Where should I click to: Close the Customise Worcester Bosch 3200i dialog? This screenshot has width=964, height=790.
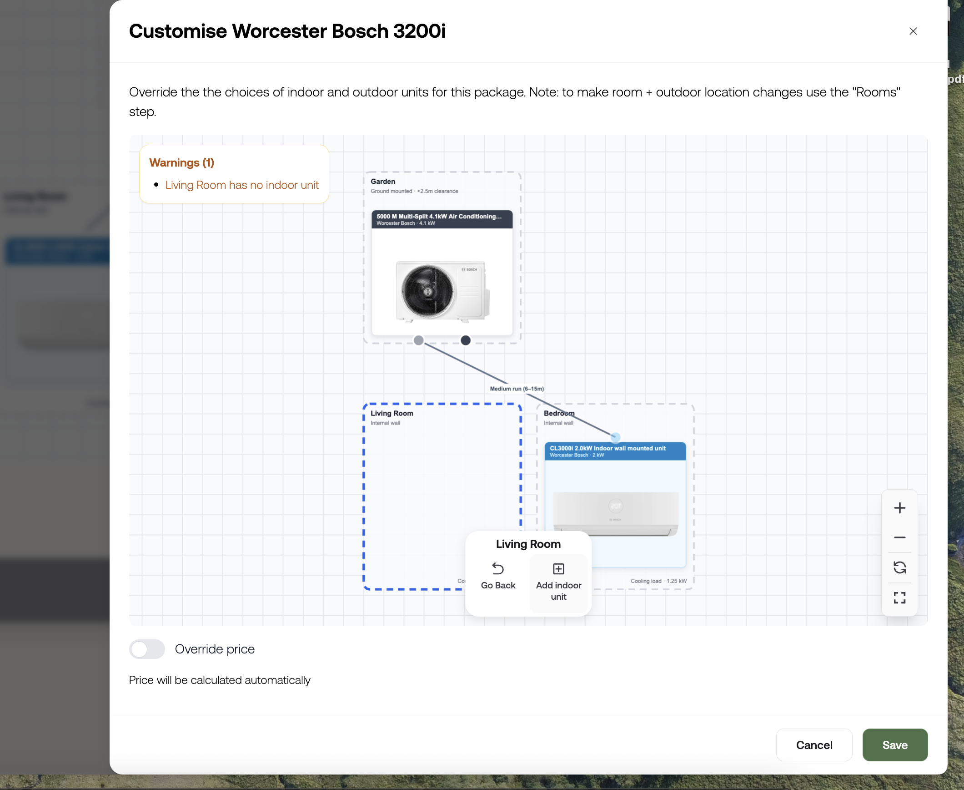point(913,31)
